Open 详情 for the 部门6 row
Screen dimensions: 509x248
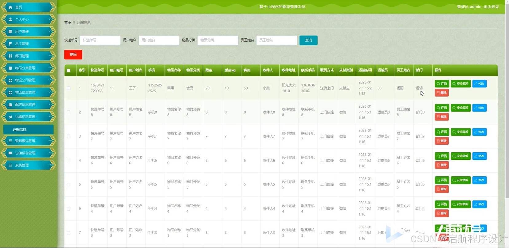(442, 156)
